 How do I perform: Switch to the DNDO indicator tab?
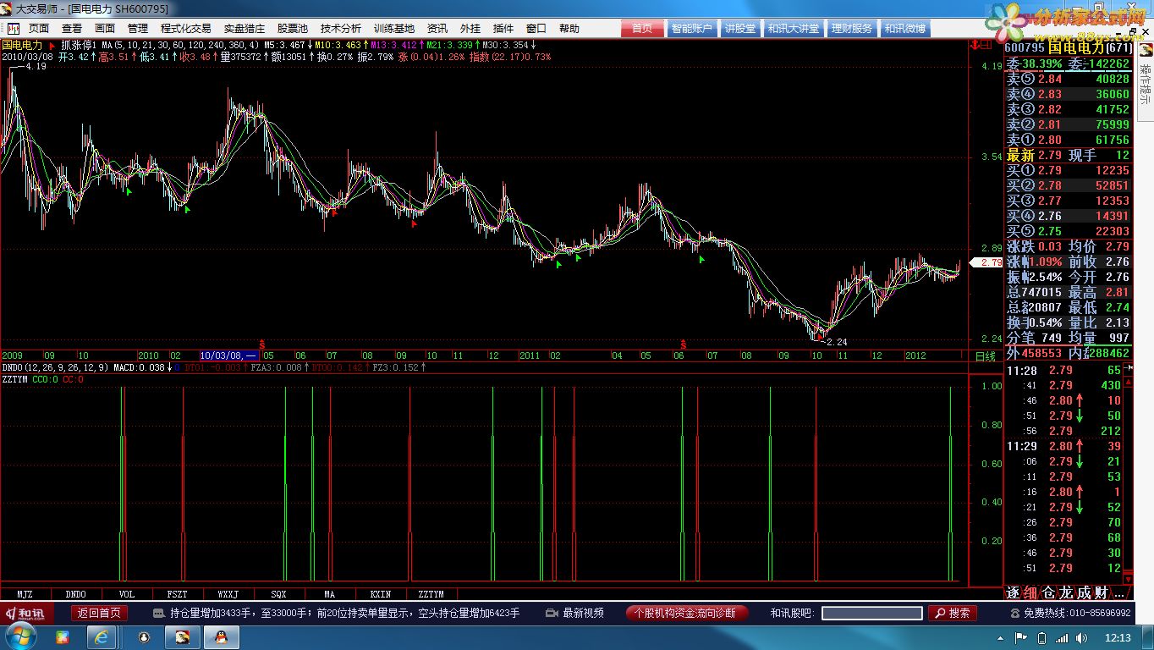pos(76,594)
